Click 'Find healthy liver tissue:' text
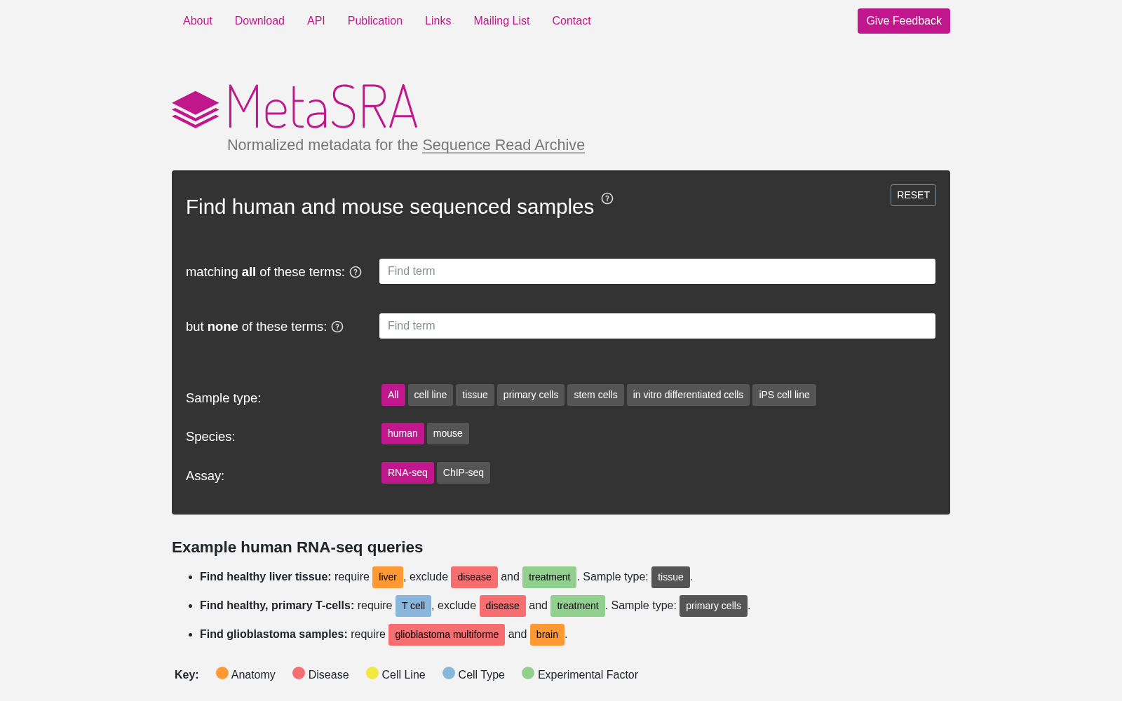This screenshot has width=1122, height=701. pos(265,577)
